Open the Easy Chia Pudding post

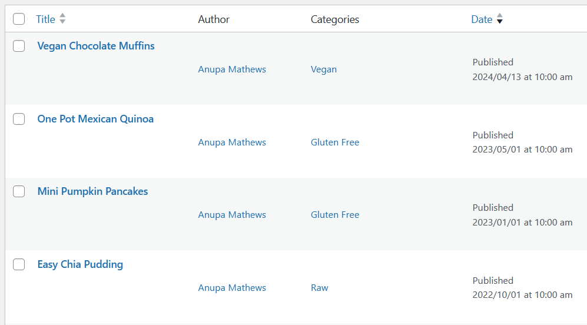pyautogui.click(x=80, y=264)
